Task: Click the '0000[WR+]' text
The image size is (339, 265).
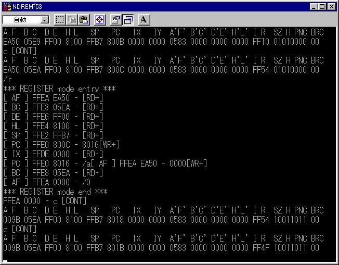Action: click(188, 163)
